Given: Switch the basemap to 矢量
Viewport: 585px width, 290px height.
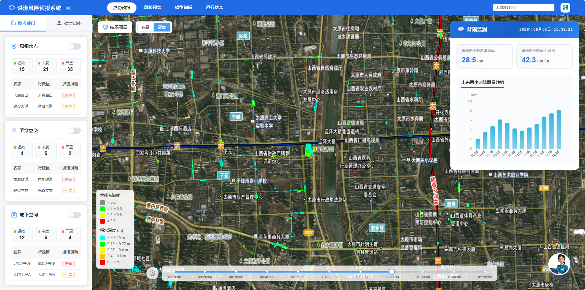Looking at the screenshot, I should tap(146, 27).
